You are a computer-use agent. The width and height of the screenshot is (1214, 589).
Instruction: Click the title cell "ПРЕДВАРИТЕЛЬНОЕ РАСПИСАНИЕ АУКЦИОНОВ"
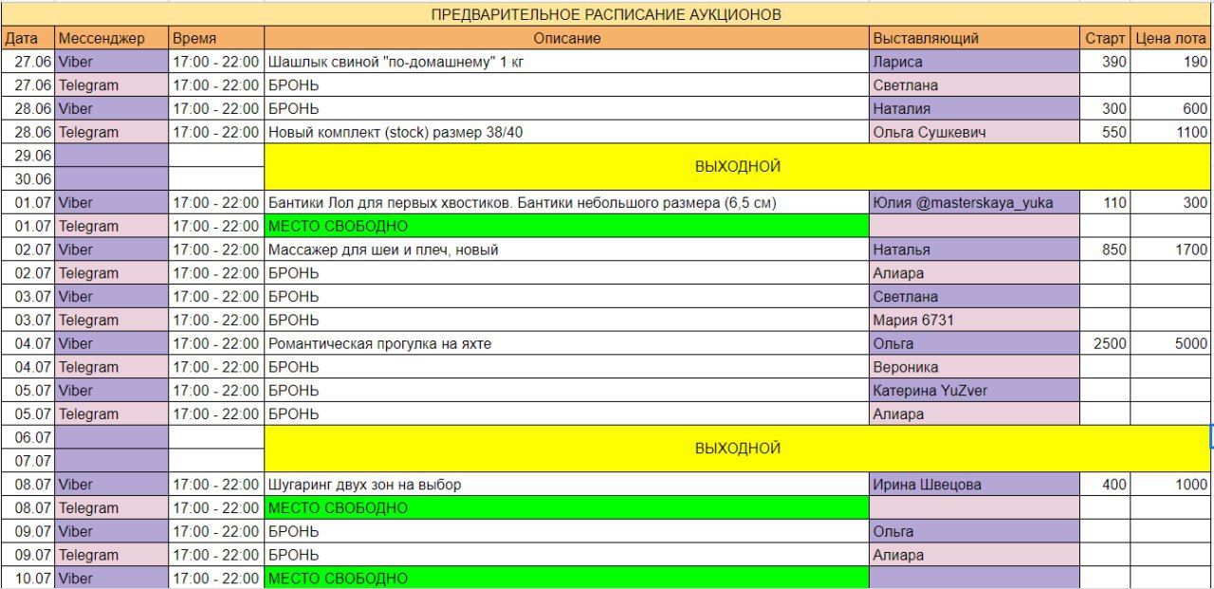point(606,15)
